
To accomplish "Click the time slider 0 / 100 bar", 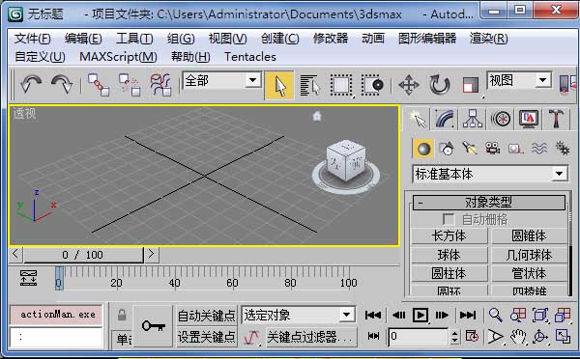I will (83, 255).
